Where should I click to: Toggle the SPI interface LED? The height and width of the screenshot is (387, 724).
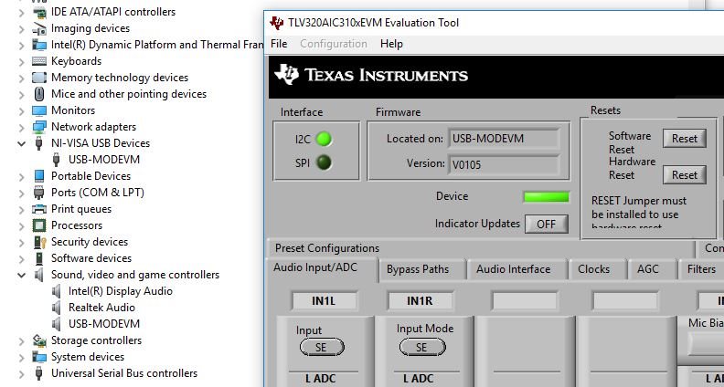(x=324, y=162)
